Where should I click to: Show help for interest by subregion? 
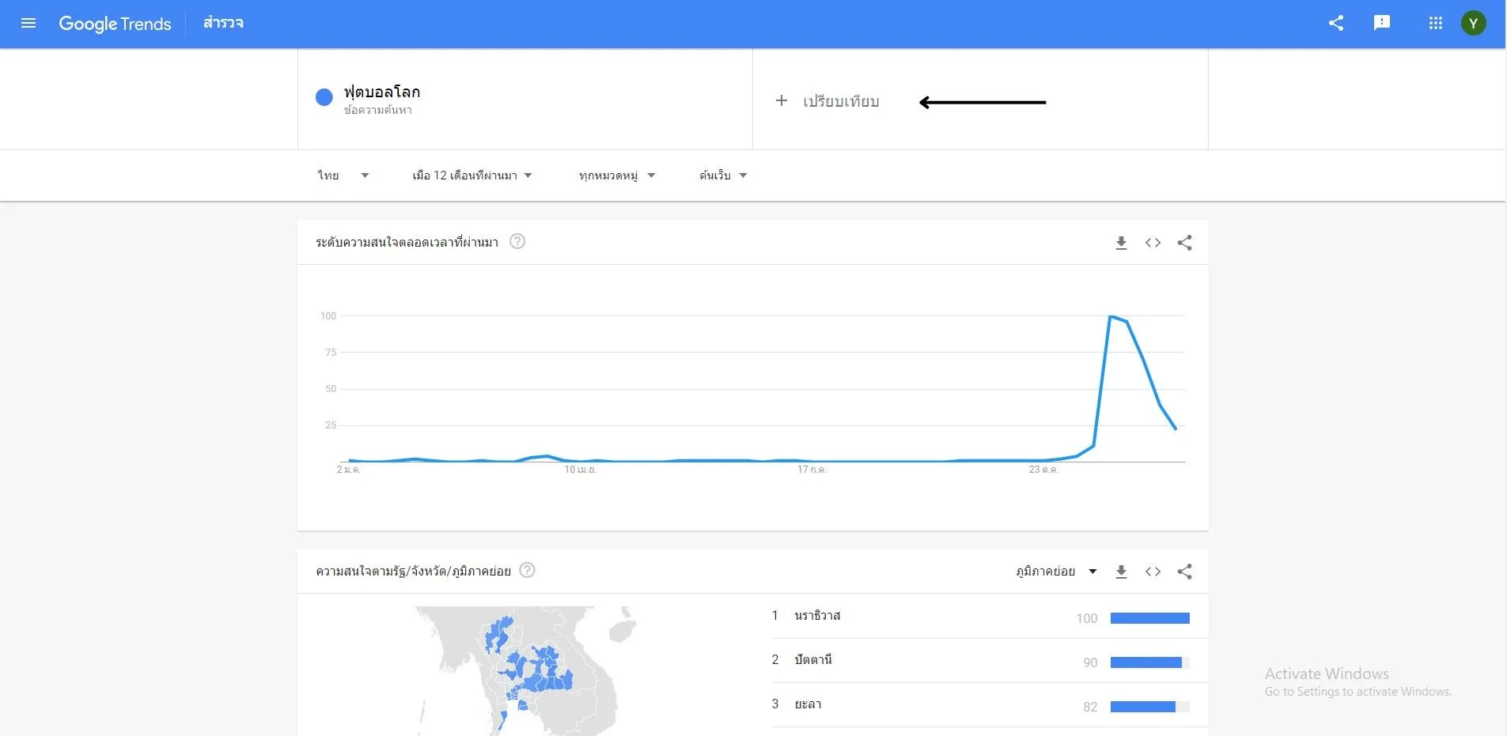point(527,570)
